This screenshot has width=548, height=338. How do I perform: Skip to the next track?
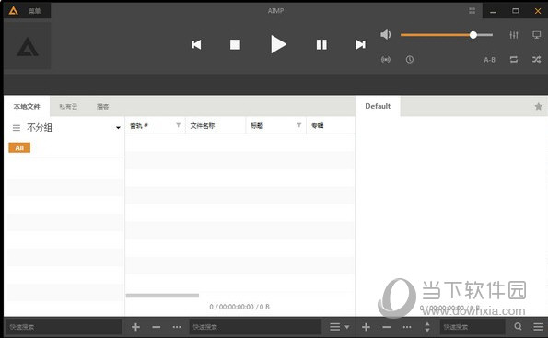pos(360,45)
